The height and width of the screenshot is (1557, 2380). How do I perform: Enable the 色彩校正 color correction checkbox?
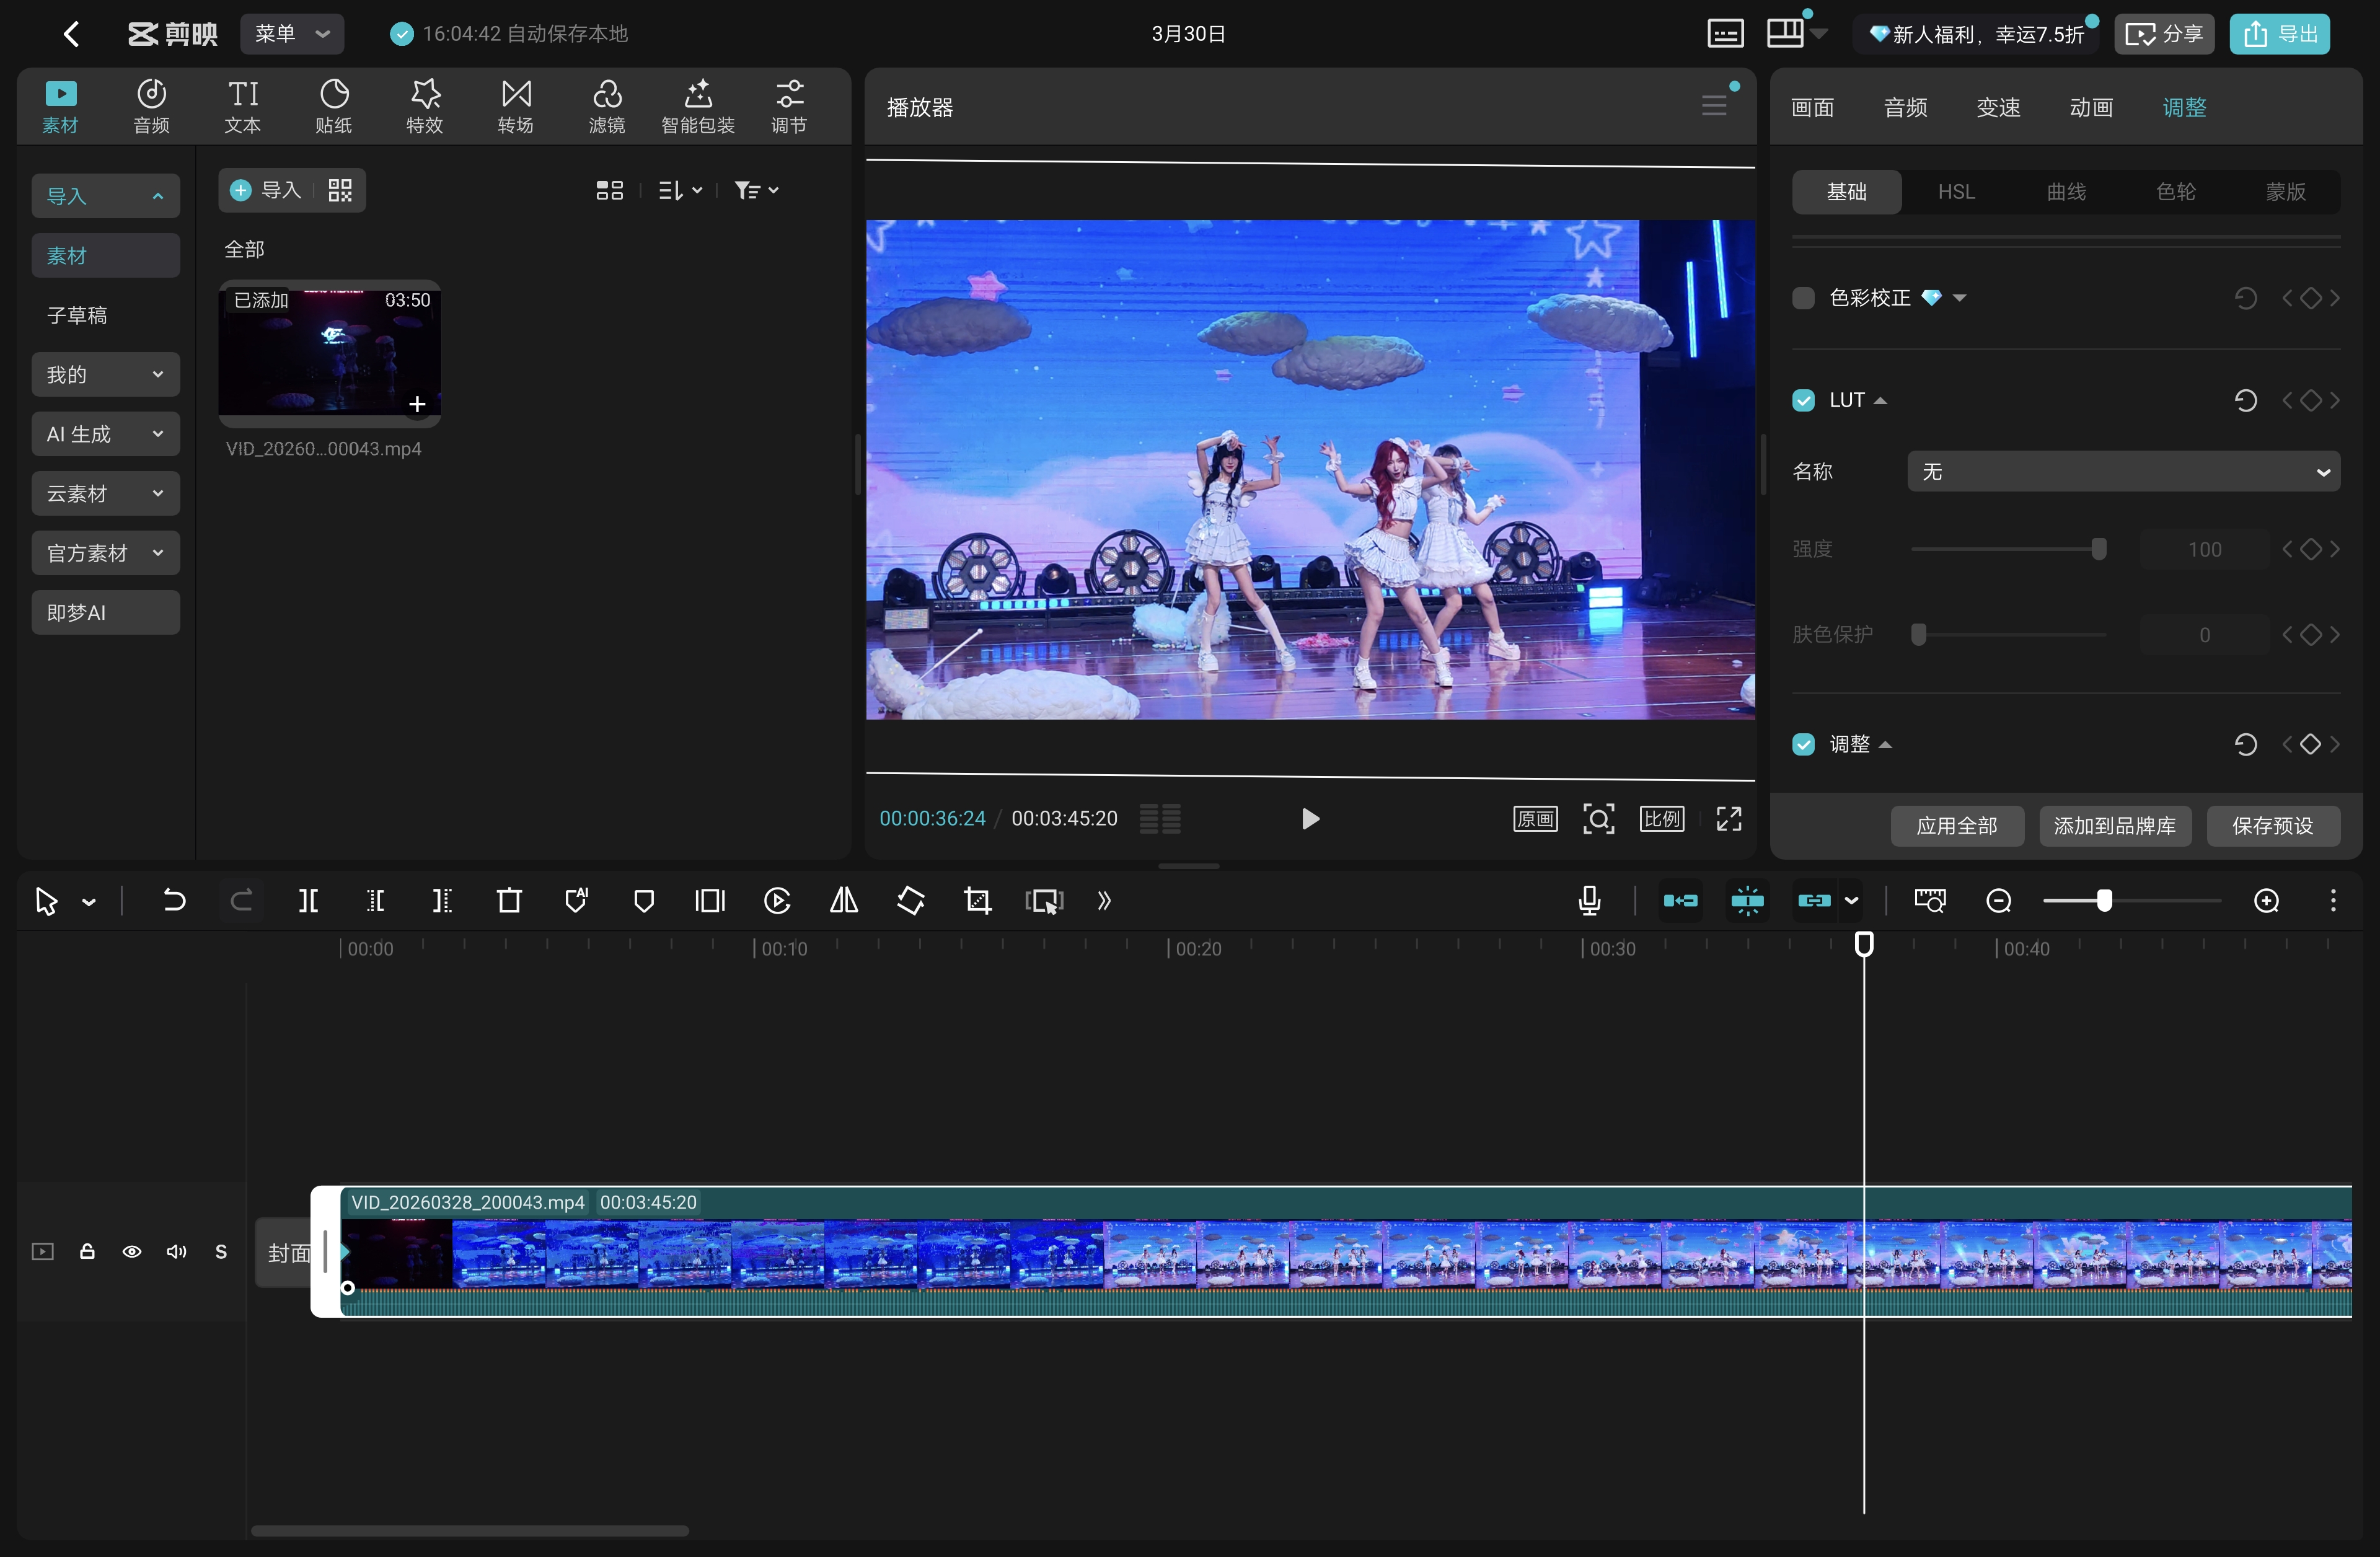1803,298
